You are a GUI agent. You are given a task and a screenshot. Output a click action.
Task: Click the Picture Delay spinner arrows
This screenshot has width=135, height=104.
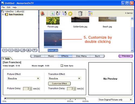click(31, 89)
